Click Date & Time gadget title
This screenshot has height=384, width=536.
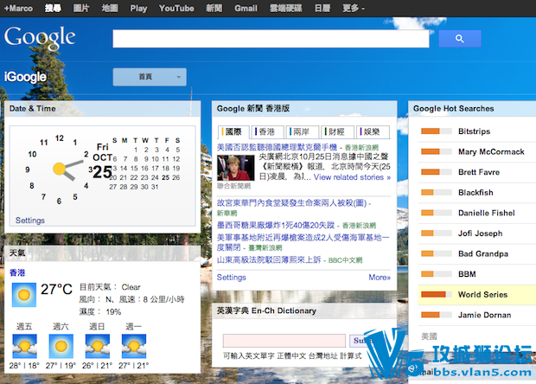pos(33,109)
